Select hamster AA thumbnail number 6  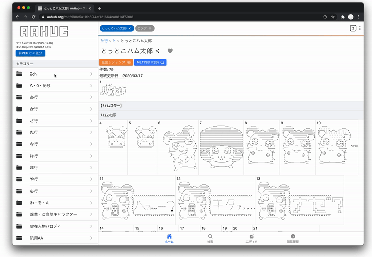point(178,147)
